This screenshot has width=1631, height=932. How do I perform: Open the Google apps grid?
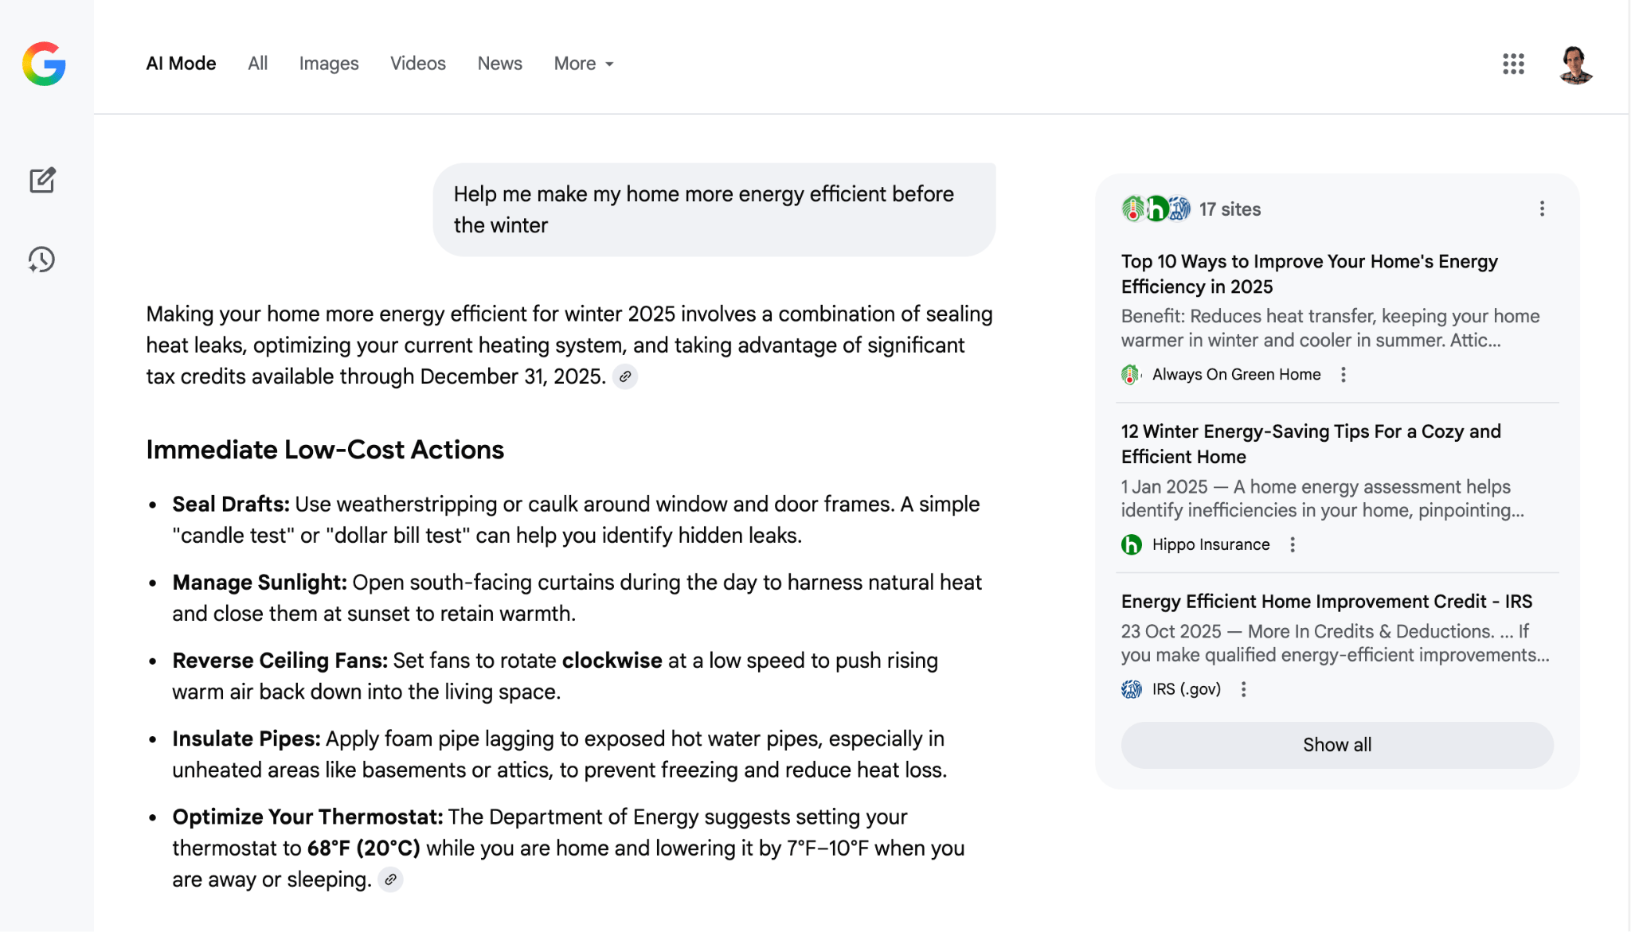click(1512, 64)
